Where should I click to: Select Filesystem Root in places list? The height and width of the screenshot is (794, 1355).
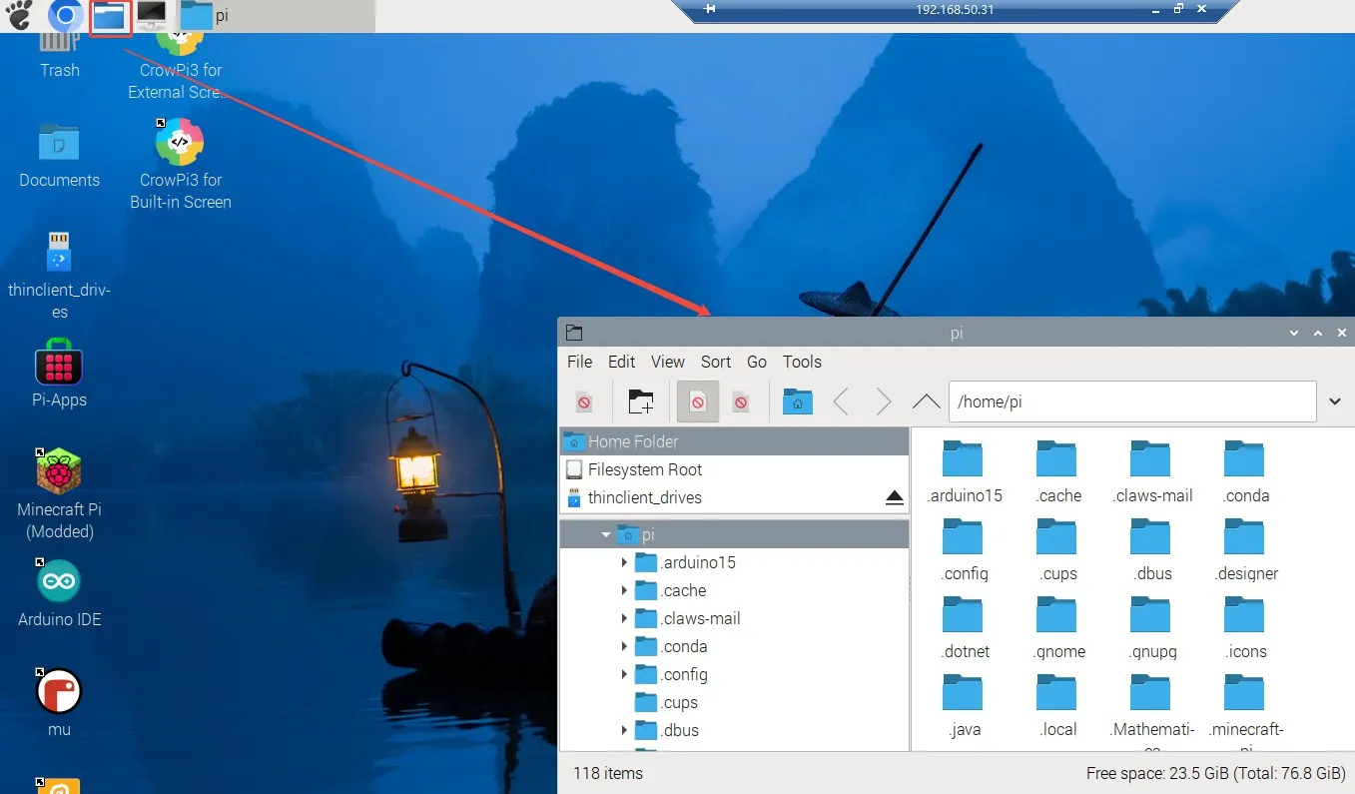pyautogui.click(x=644, y=469)
